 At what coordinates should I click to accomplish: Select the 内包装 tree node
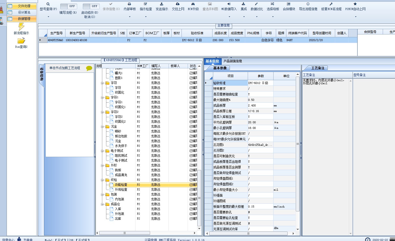point(119,199)
